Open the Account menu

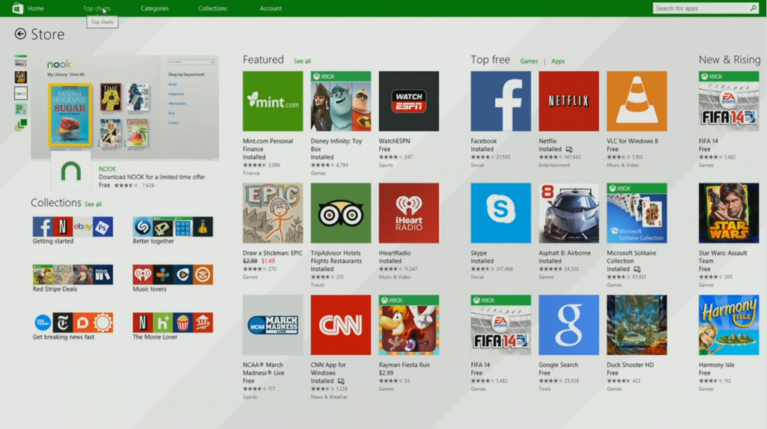[270, 8]
